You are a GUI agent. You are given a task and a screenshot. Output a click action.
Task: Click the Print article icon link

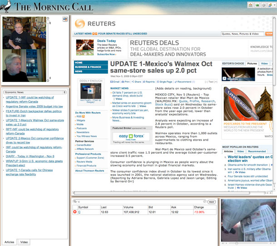[125, 82]
